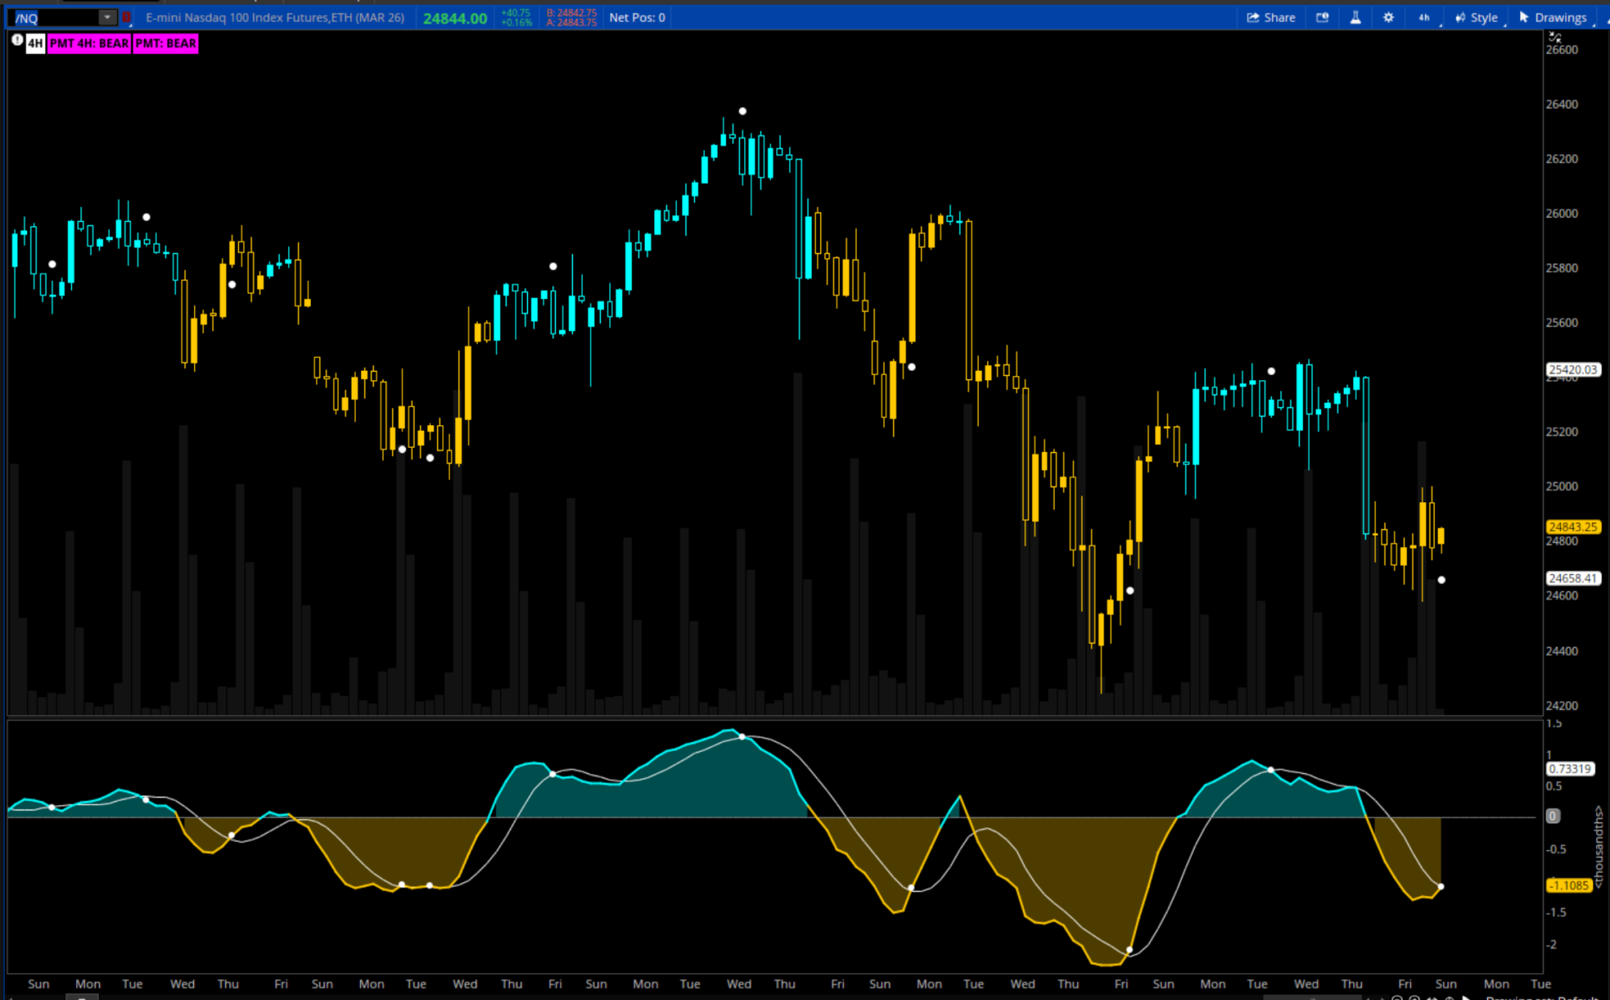Viewport: 1610px width, 1000px height.
Task: Click the /NQ symbol input field
Action: pyautogui.click(x=55, y=17)
